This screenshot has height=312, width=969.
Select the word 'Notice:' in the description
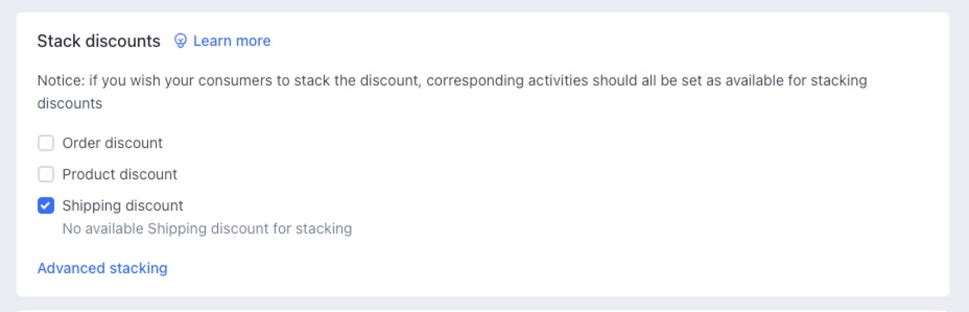[60, 81]
